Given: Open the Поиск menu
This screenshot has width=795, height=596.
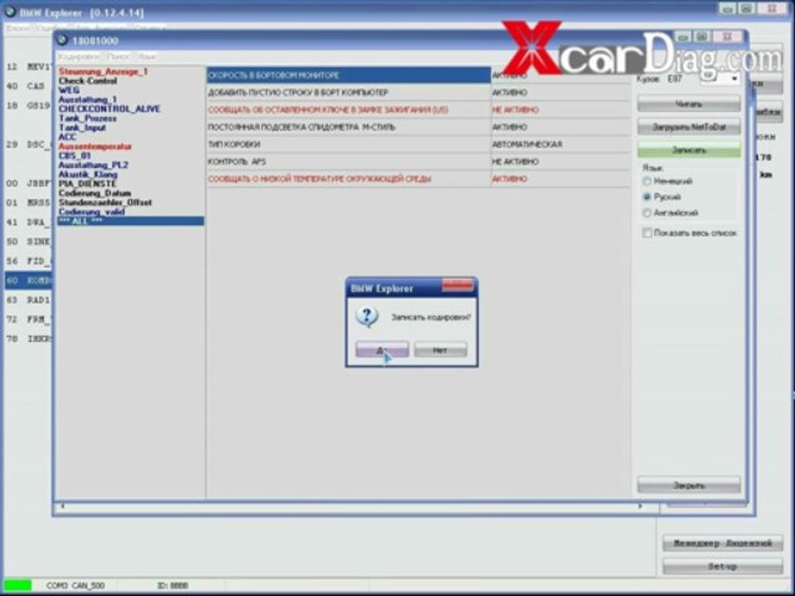Looking at the screenshot, I should 118,57.
